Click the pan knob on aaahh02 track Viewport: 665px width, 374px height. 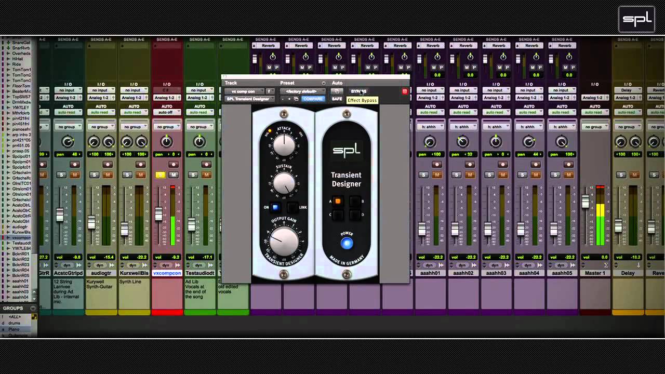(x=462, y=141)
